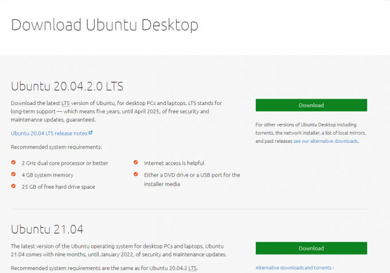Open "Alternative downloads and torrents" link
The width and height of the screenshot is (390, 273).
tap(294, 267)
